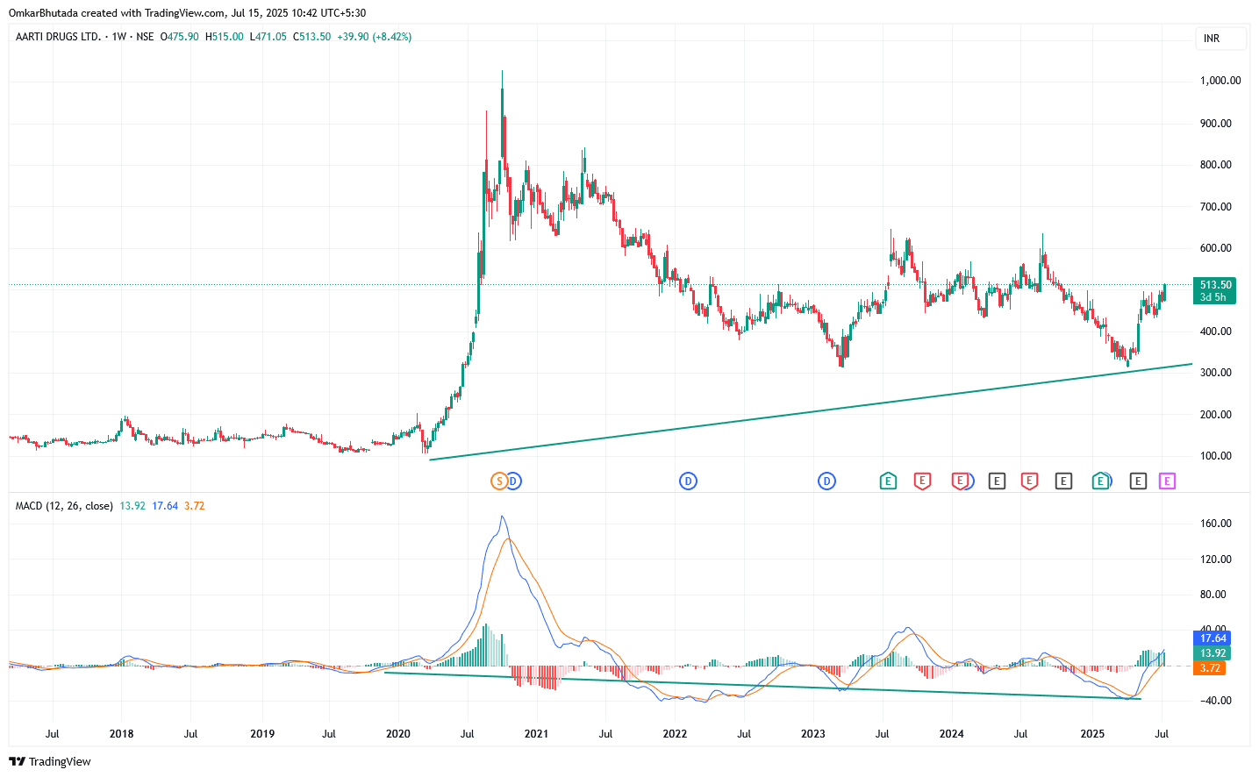Click the orange 3.72 signal axis badge

(x=1210, y=668)
